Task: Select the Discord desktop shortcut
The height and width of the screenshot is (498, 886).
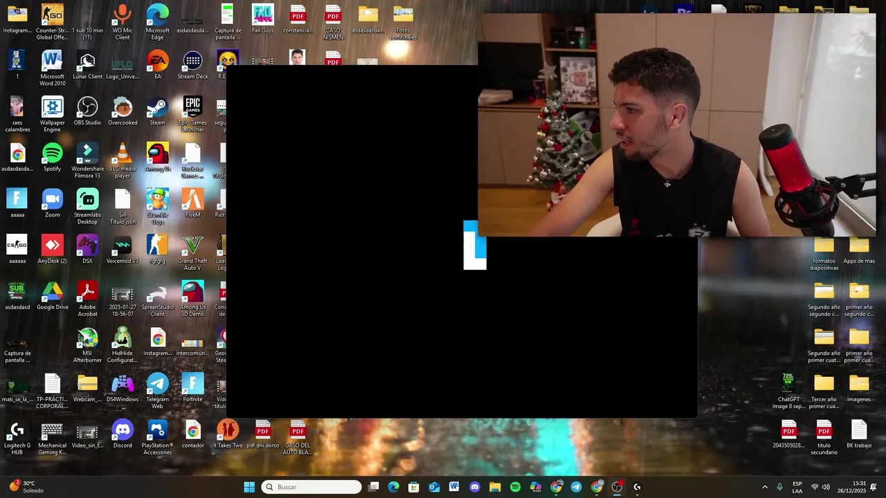Action: click(x=123, y=434)
